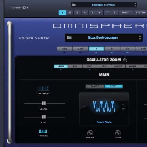Click the Fine tuning slider handle
147x147 pixels.
44,117
